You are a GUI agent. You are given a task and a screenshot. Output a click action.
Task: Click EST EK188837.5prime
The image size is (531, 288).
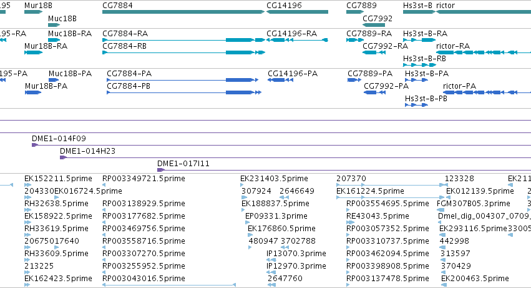pos(275,204)
